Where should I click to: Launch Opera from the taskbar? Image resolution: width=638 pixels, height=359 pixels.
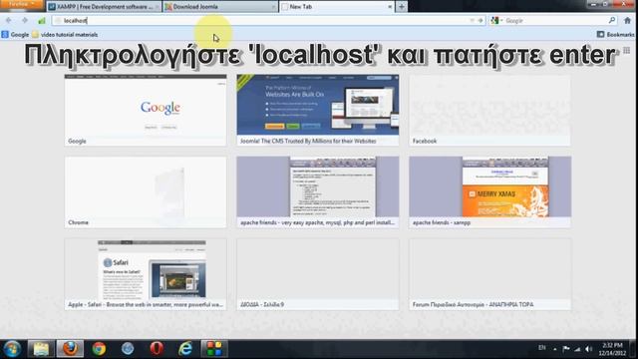[157, 349]
